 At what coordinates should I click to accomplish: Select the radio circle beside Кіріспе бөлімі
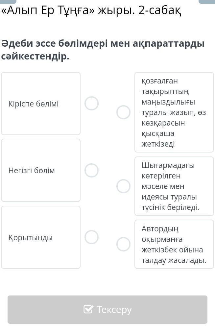point(91,103)
